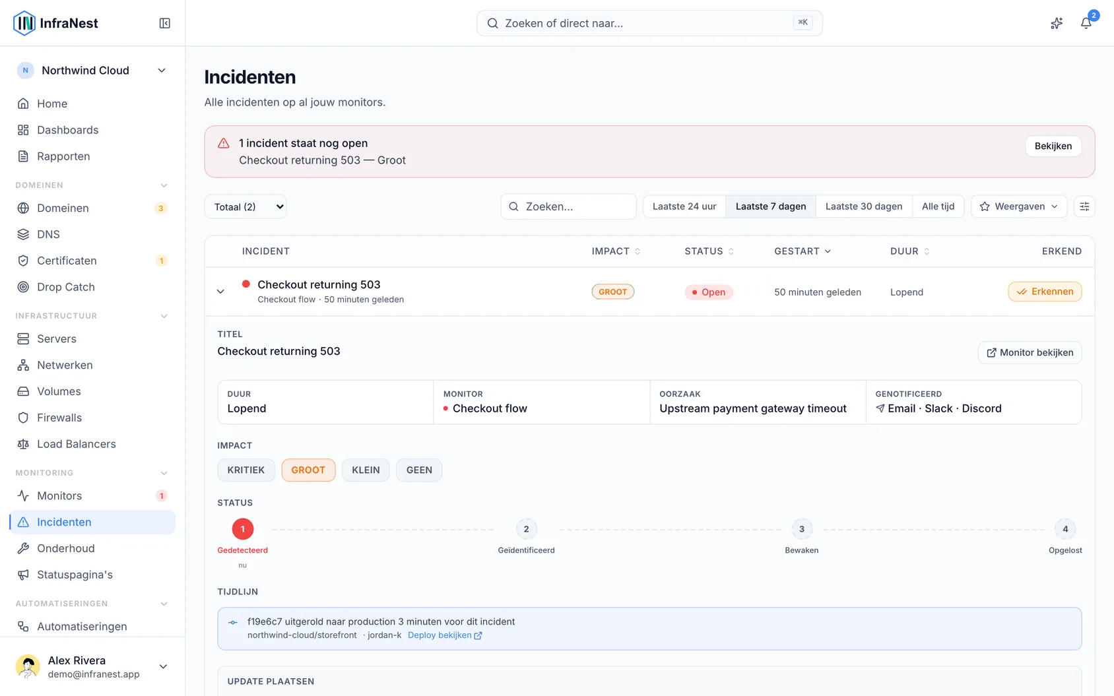Switch to Alle tijd range

(938, 206)
